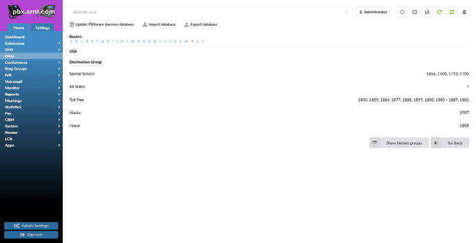Filter routes by letter z
The height and width of the screenshot is (243, 476).
click(x=202, y=41)
